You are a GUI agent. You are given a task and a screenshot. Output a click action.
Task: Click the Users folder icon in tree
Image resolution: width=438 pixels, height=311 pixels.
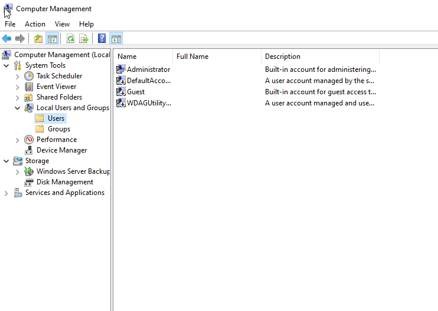coord(40,118)
